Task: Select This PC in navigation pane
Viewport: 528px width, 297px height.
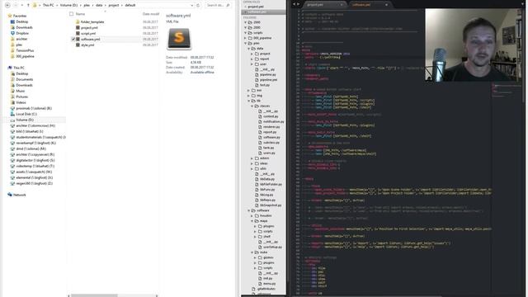Action: (18, 68)
